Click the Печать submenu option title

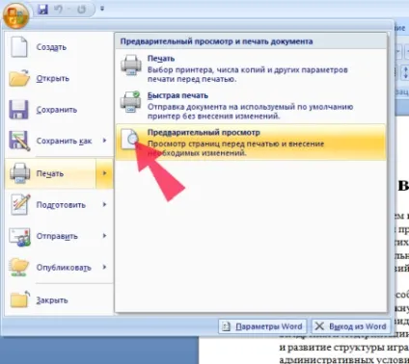coord(161,59)
